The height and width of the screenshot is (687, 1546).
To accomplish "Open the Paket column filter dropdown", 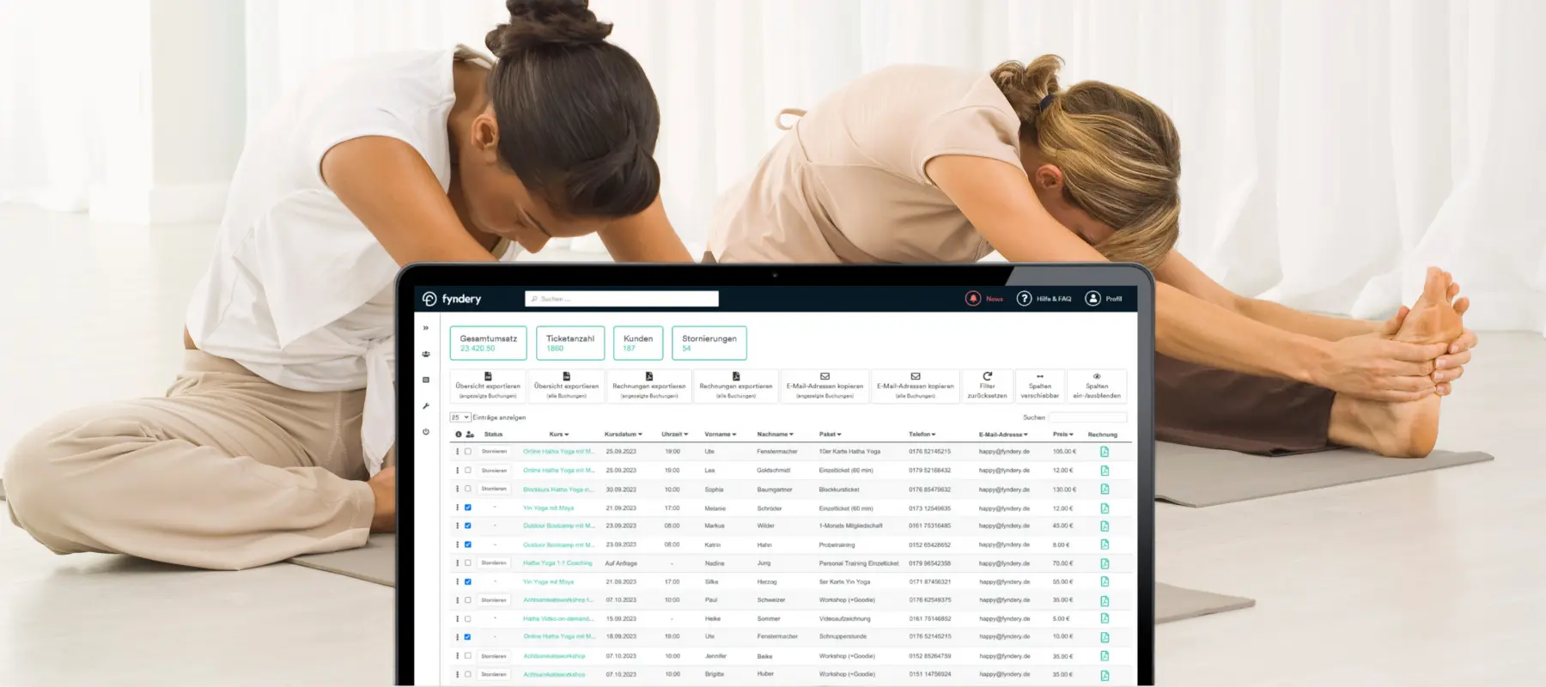I will 831,435.
